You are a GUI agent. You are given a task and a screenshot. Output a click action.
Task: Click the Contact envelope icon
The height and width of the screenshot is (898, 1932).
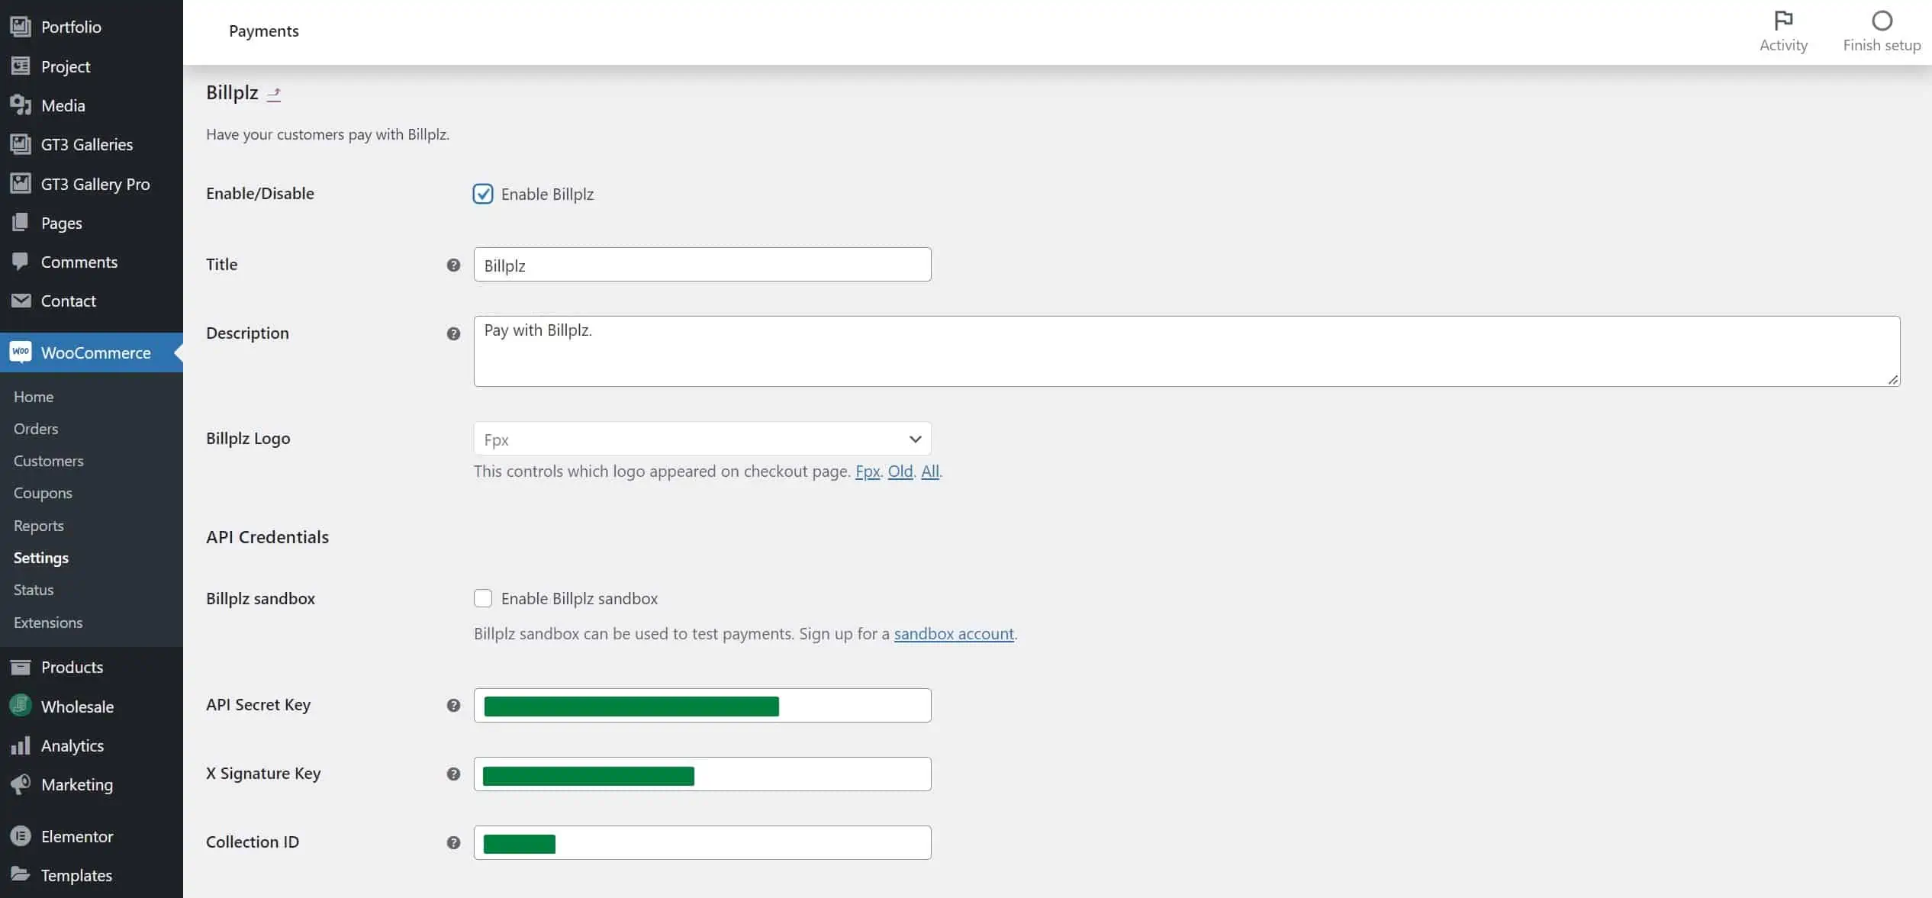point(21,301)
